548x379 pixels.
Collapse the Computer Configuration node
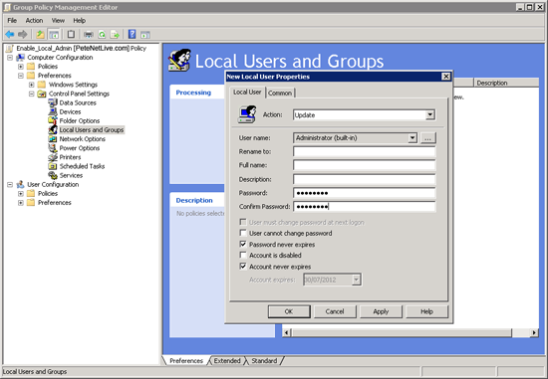click(x=10, y=58)
